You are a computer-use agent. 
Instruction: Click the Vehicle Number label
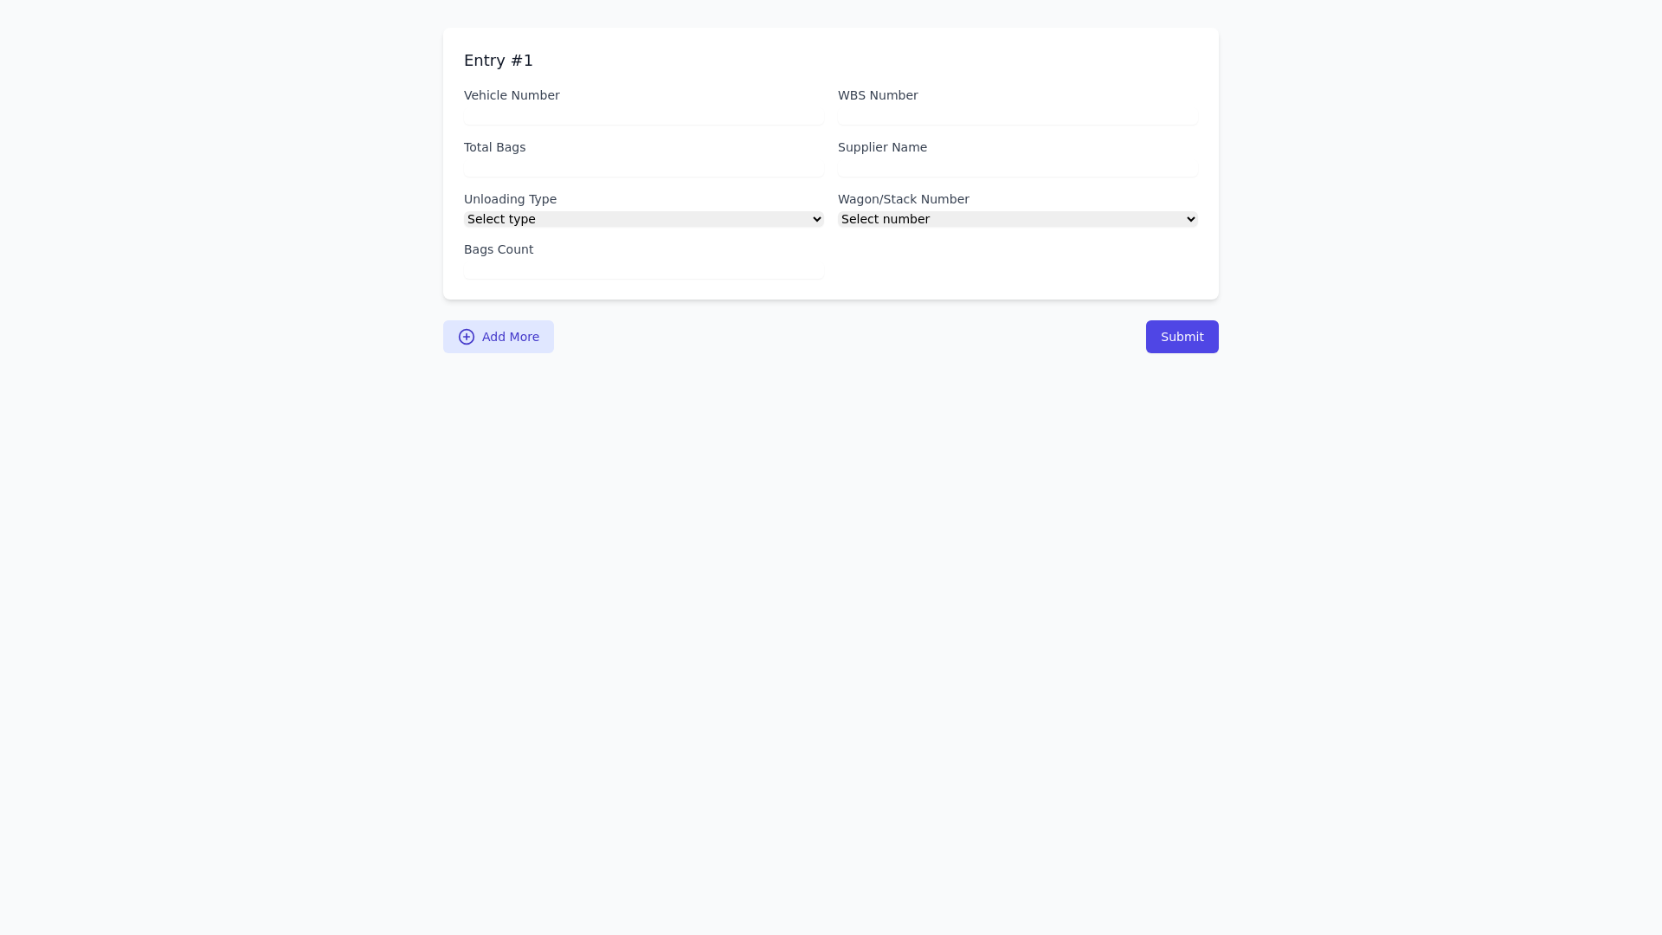[x=512, y=95]
